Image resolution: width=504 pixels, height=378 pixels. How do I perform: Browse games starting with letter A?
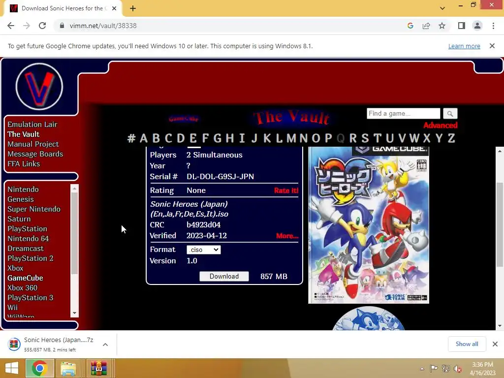144,138
